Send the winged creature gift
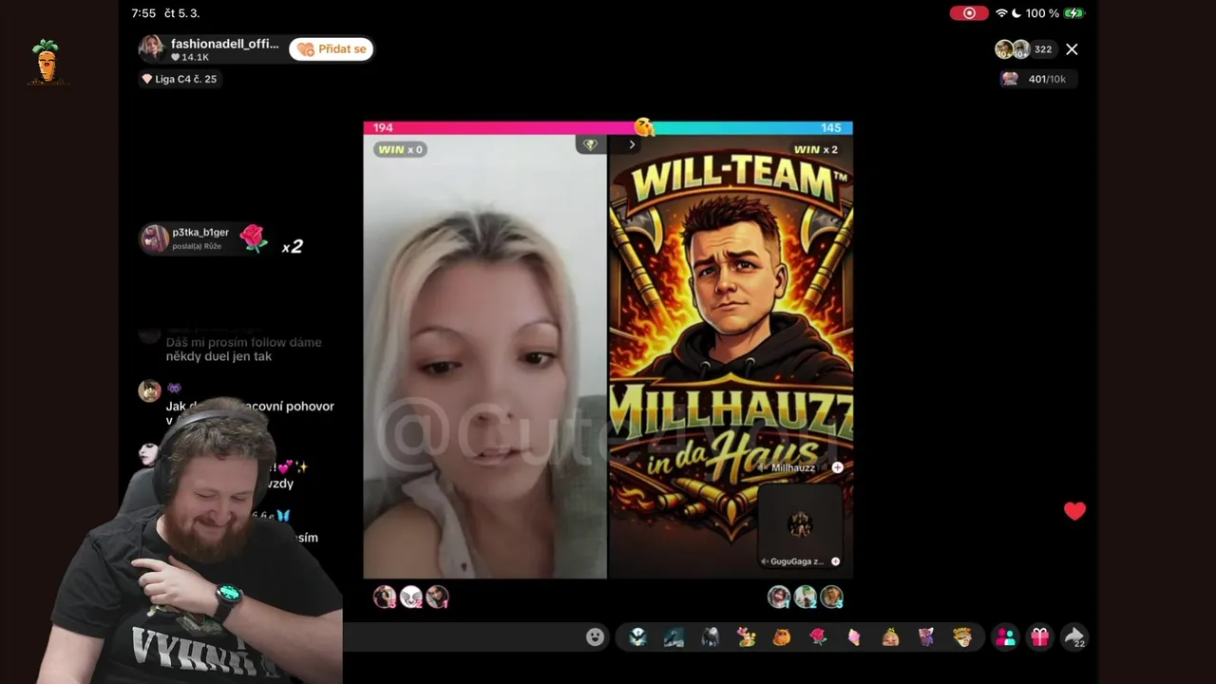This screenshot has height=684, width=1216. (x=637, y=637)
